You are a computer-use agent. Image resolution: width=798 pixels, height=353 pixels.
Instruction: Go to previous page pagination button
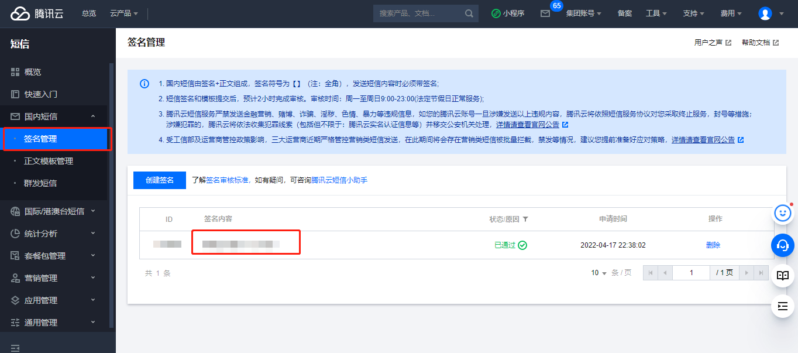click(665, 273)
